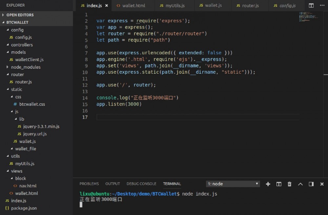Viewport: 328px width, 215px height.
Task: Open the terminal selector '1: node' dropdown
Action: coord(233,184)
